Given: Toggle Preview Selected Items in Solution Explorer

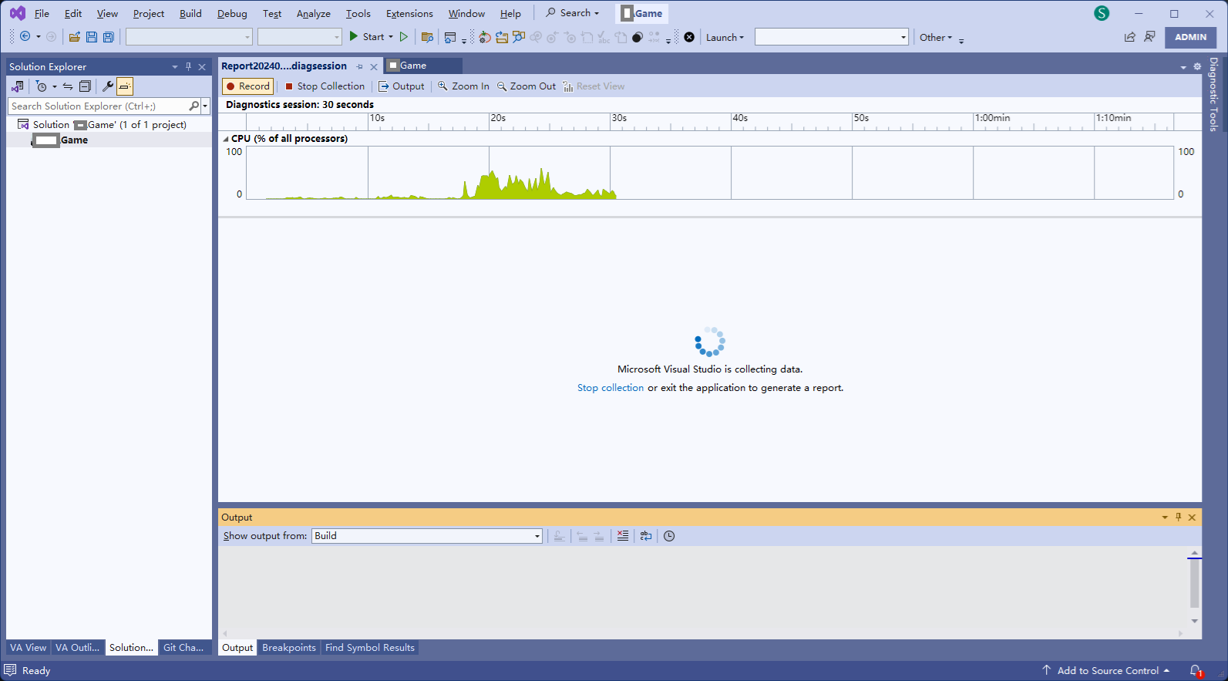Looking at the screenshot, I should click(x=125, y=86).
